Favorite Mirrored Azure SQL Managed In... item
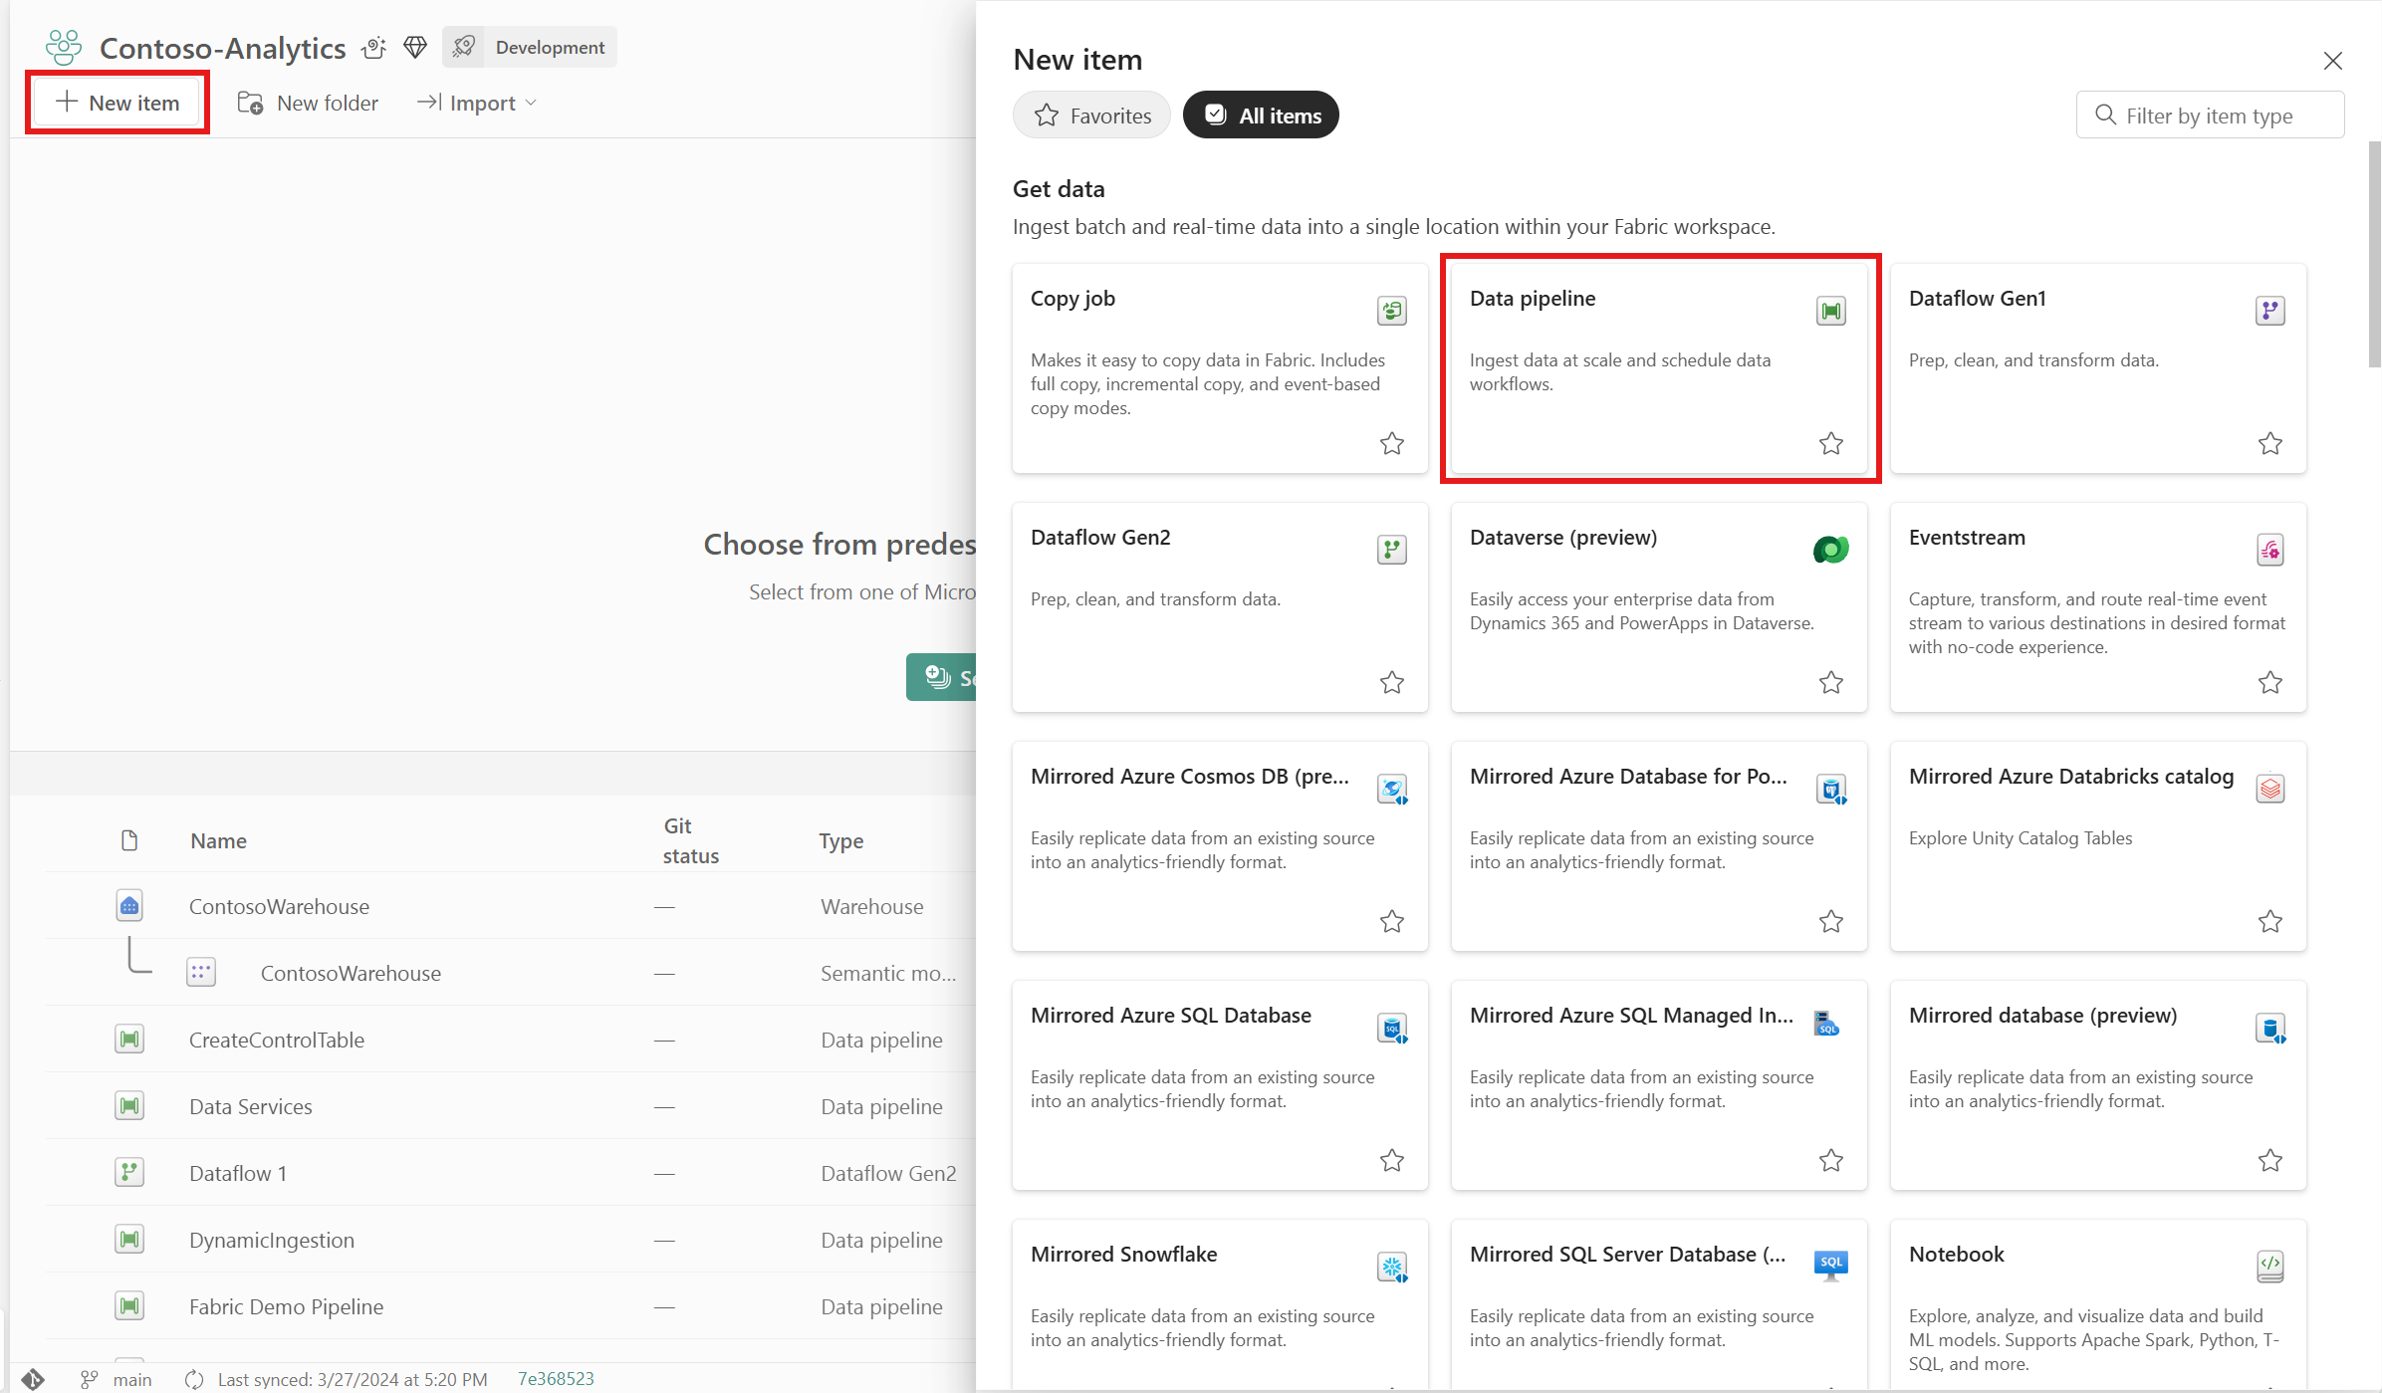Viewport: 2382px width, 1393px height. 1831,1160
